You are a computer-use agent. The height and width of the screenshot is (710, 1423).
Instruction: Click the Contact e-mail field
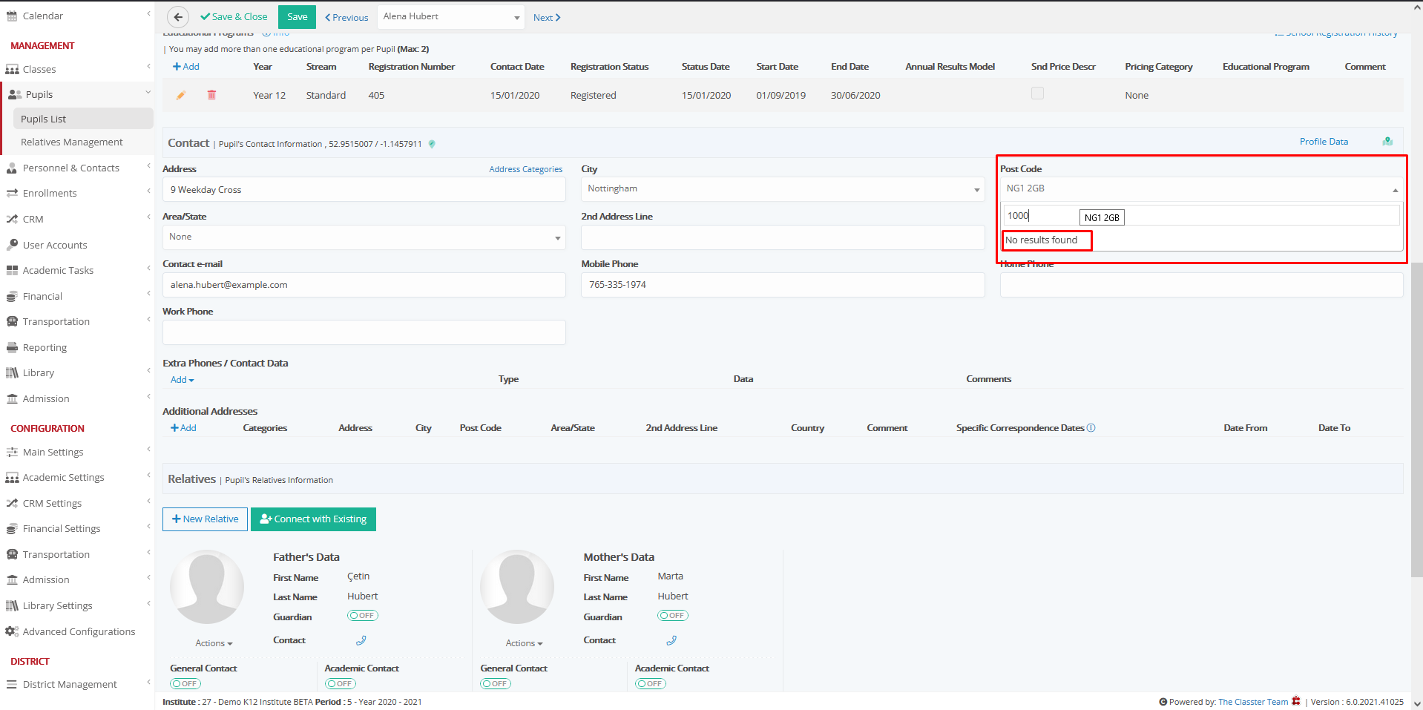coord(364,285)
